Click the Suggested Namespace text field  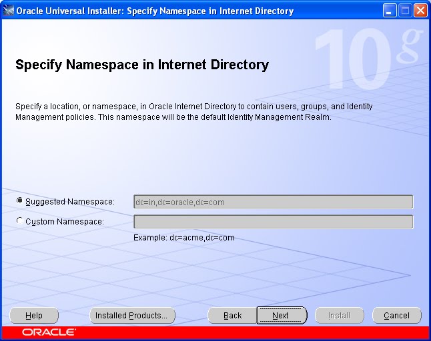click(x=274, y=202)
